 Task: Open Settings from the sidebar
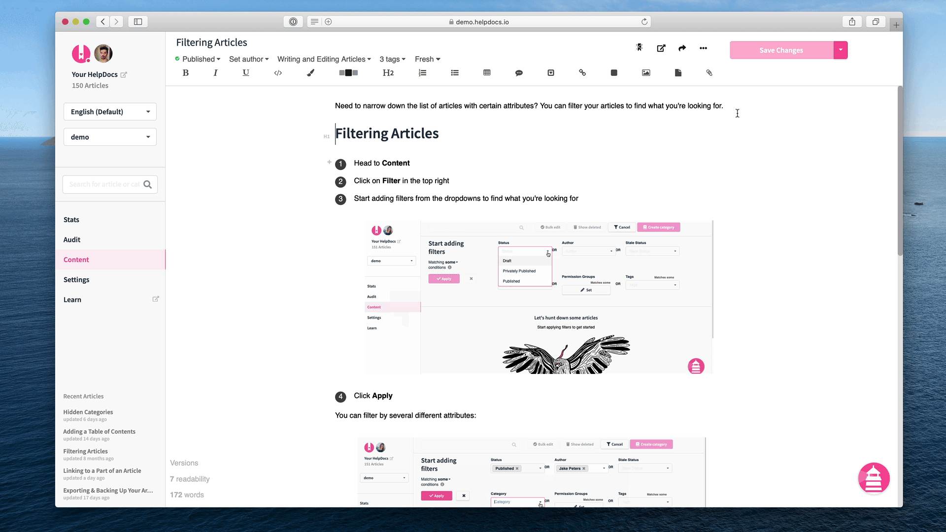76,280
